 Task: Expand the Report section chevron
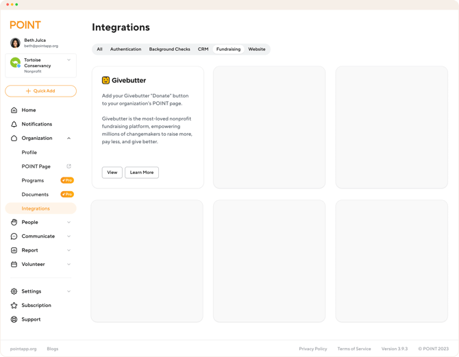pos(69,250)
